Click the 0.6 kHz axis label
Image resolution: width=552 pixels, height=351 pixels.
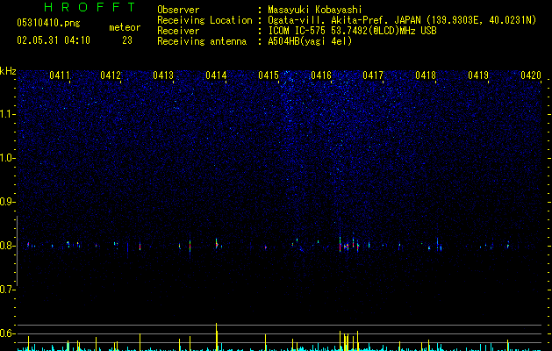[8, 333]
